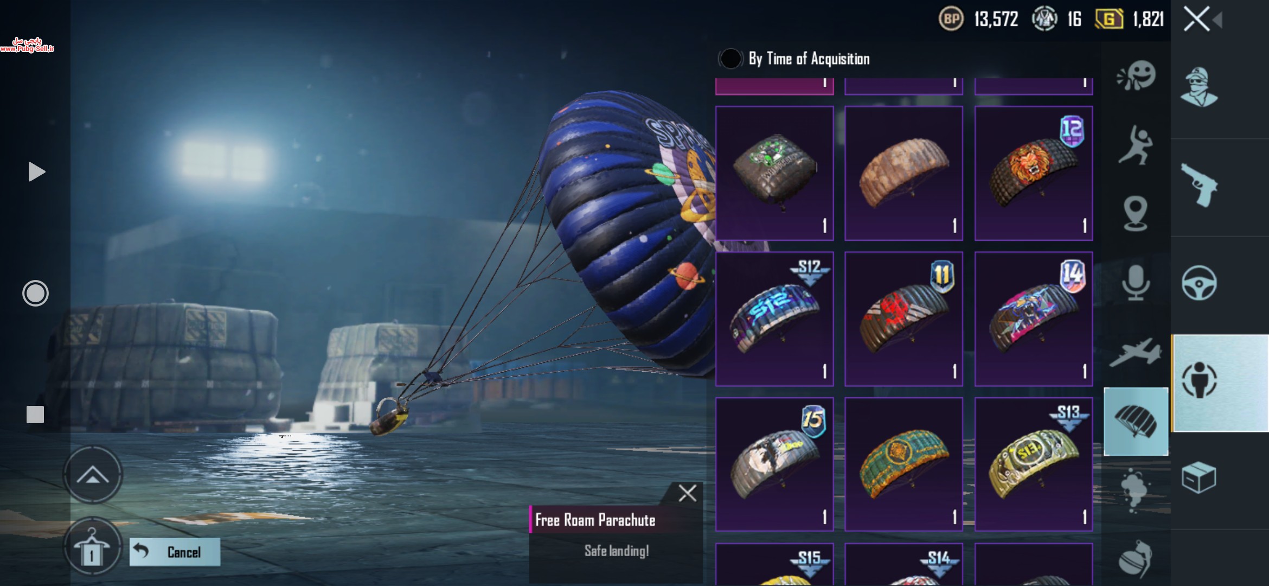Open the airplane skins category

[1136, 352]
